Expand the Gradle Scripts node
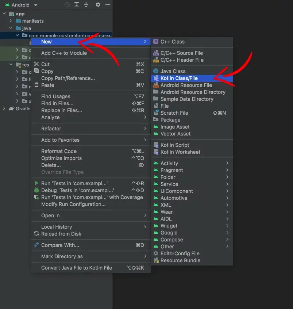Image resolution: width=293 pixels, height=309 pixels. [4, 108]
